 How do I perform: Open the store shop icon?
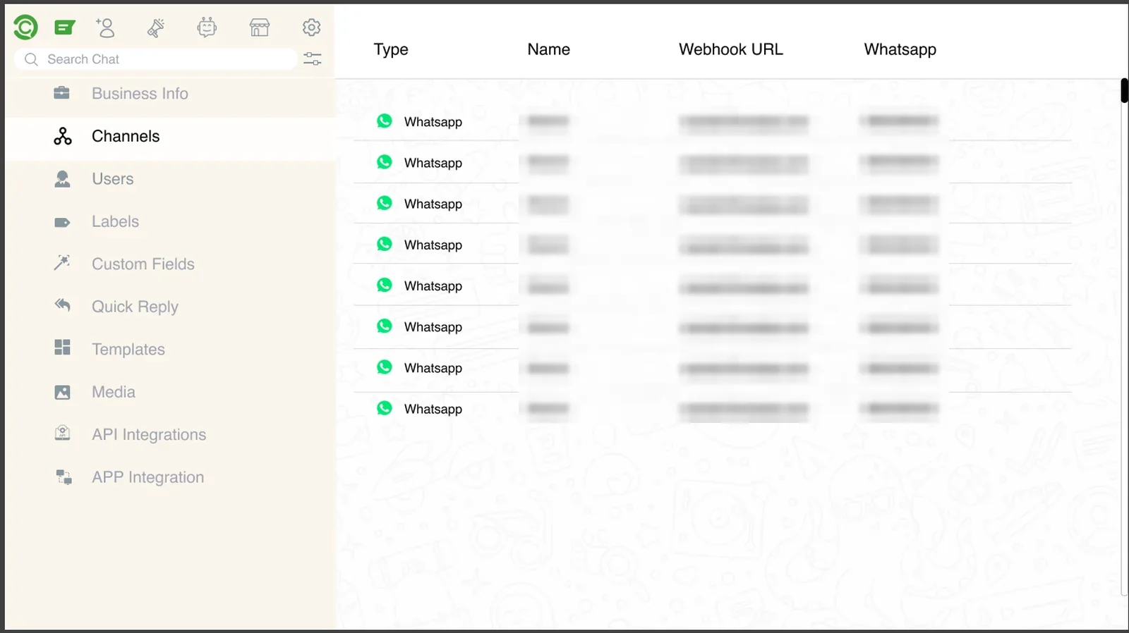pos(260,27)
